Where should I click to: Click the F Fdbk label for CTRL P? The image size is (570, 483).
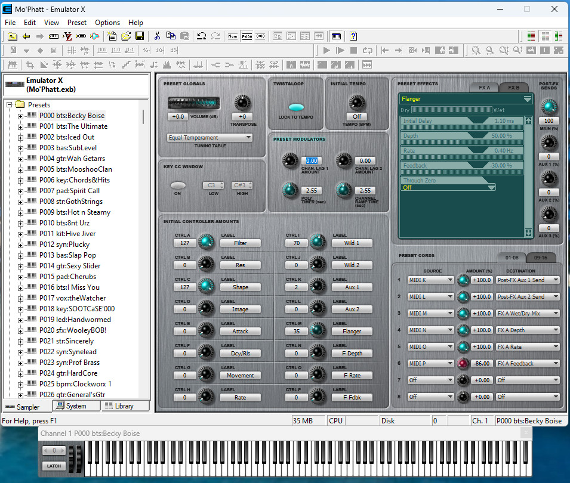(352, 398)
